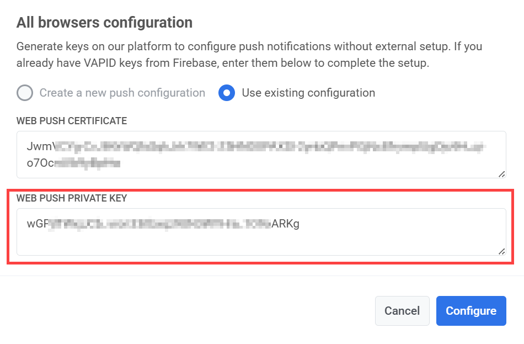Click the Configure button
The height and width of the screenshot is (344, 524).
pyautogui.click(x=471, y=310)
